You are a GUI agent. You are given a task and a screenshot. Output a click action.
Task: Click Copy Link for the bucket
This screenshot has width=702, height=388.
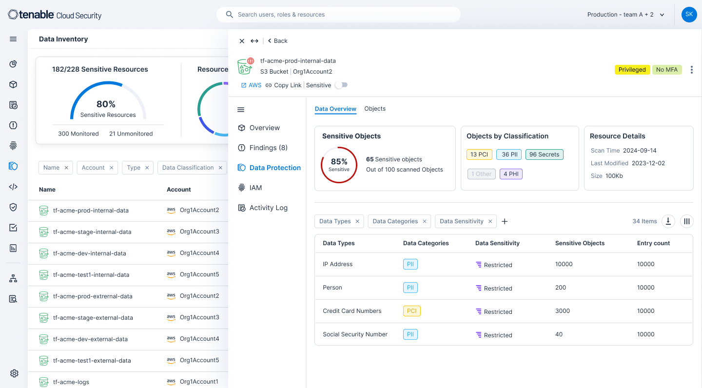click(x=283, y=85)
